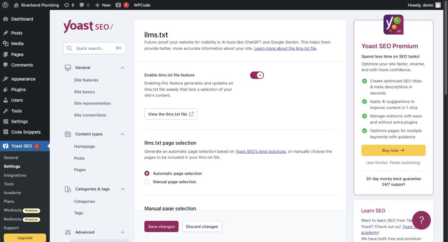The width and height of the screenshot is (448, 242).
Task: Click View the llms.txt file button
Action: pyautogui.click(x=171, y=114)
